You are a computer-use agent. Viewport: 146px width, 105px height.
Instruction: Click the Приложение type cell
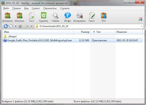coord(99,40)
